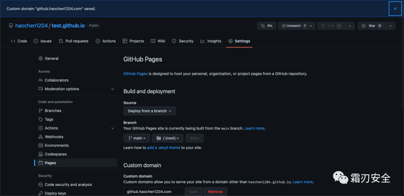Expand Moderation options chevron
404x196 pixels.
113,89
